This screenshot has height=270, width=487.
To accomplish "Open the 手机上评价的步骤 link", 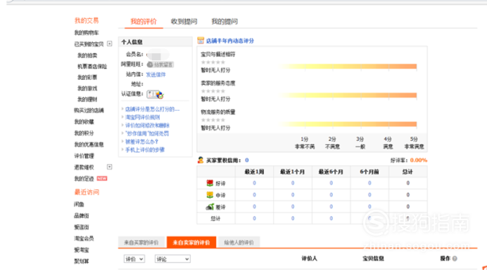I will (145, 149).
